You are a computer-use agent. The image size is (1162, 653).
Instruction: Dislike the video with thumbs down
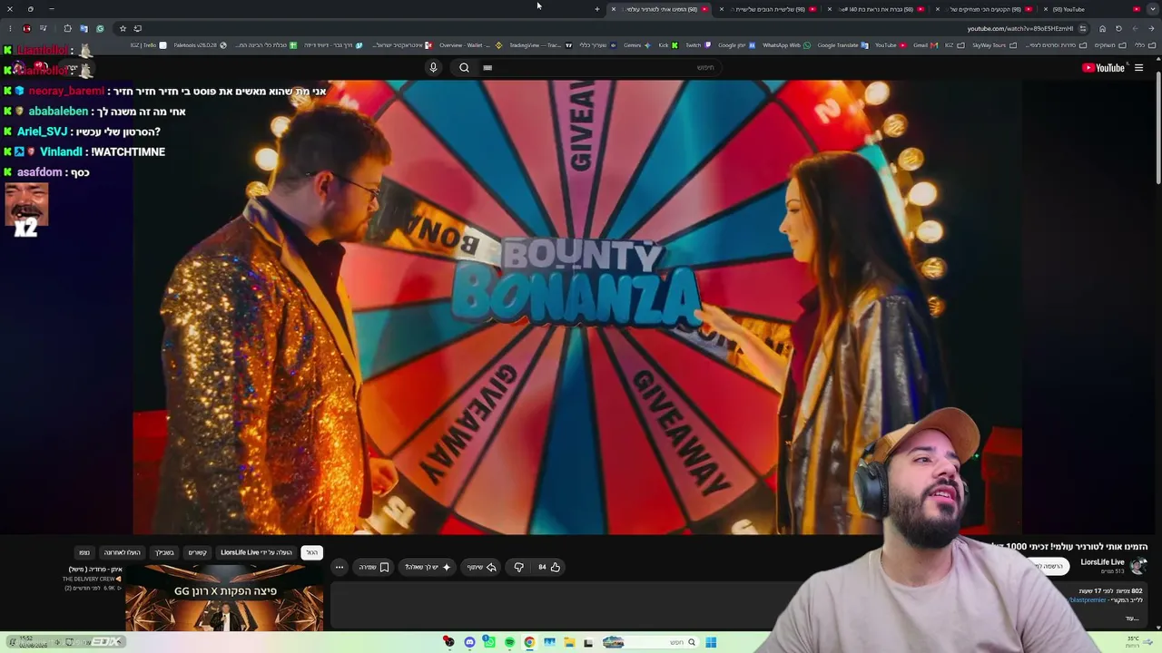pos(518,567)
